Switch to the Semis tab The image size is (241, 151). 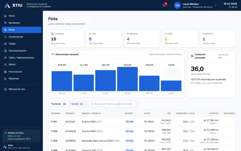tap(77, 104)
